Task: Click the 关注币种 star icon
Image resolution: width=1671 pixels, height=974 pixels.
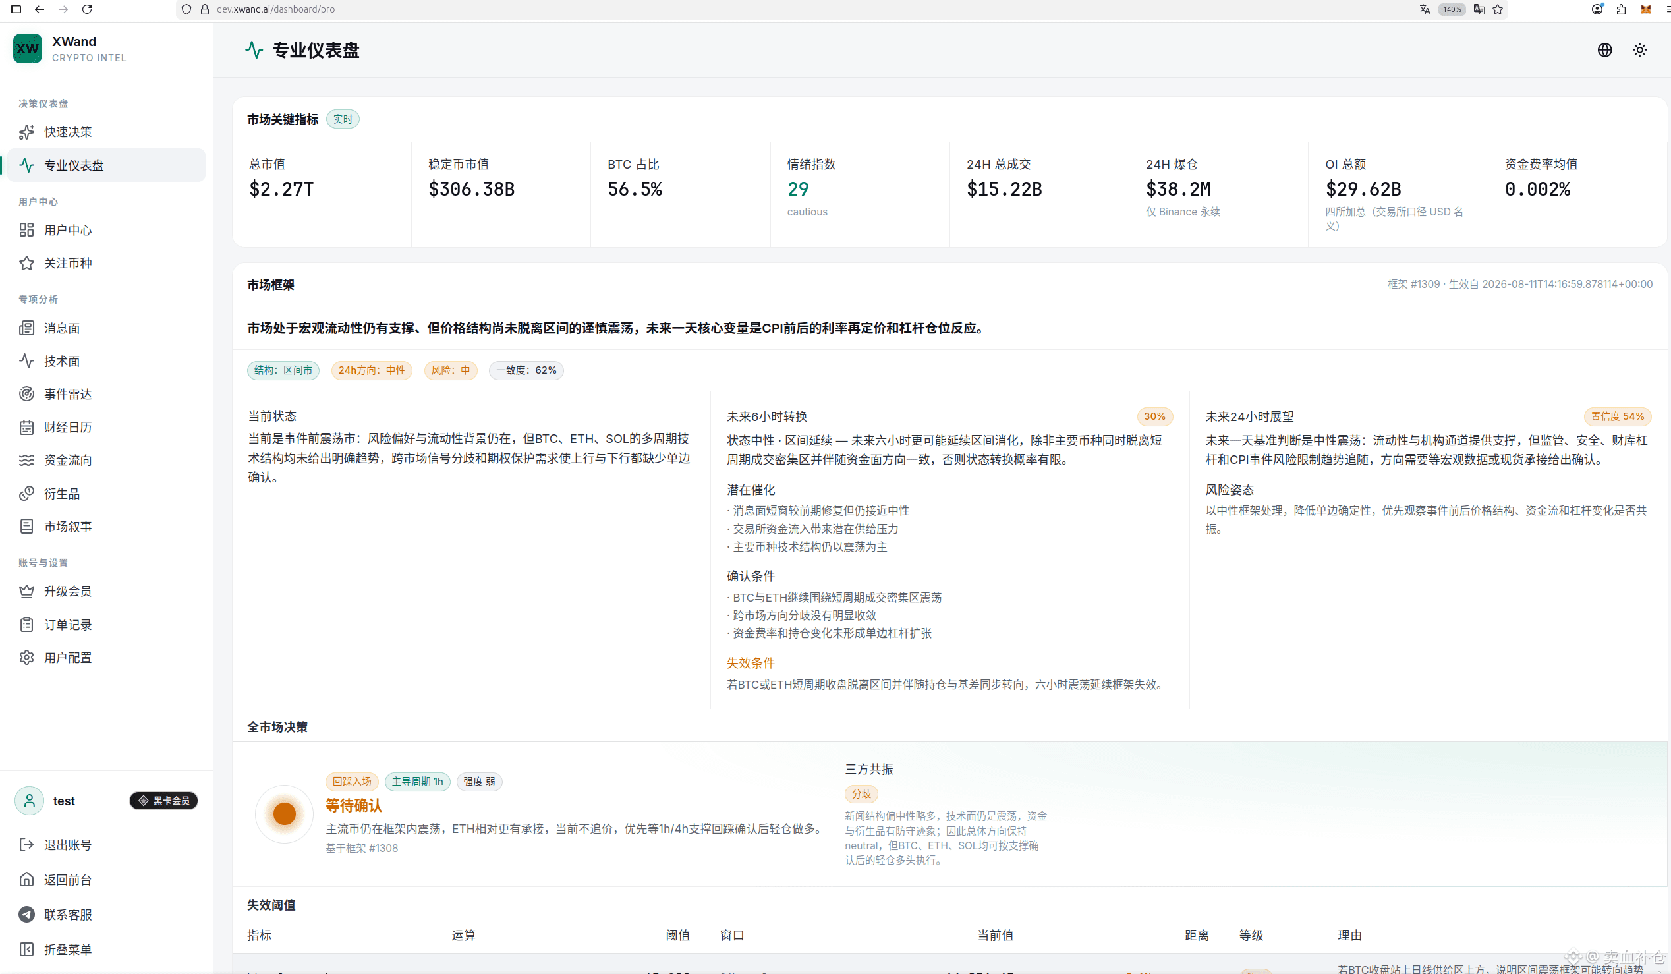Action: pos(26,263)
